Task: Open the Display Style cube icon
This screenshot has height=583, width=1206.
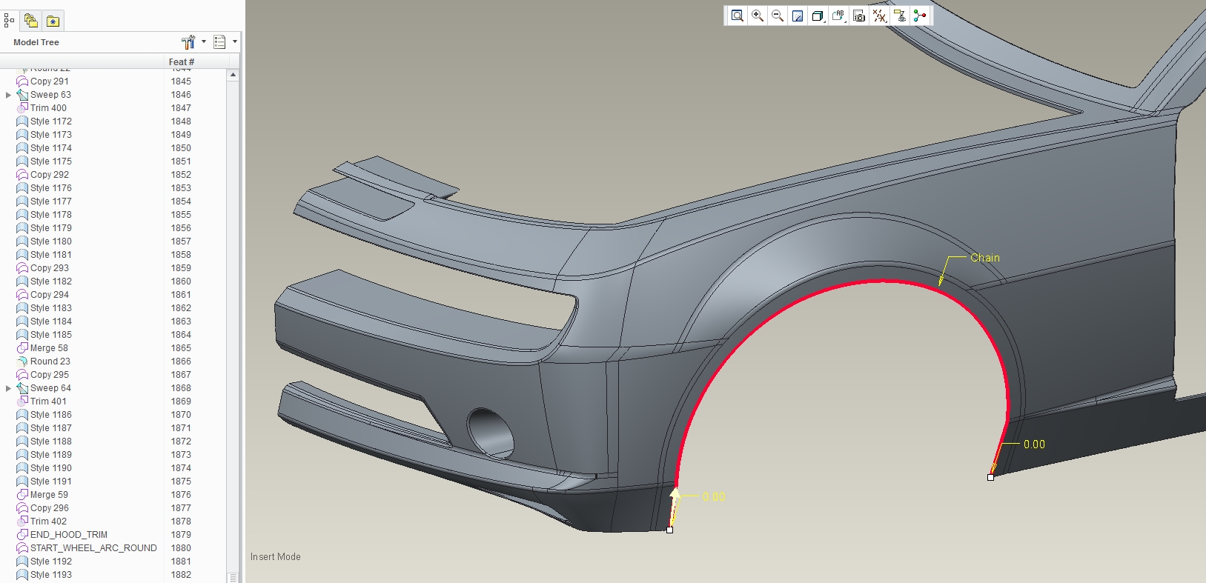Action: pos(818,16)
